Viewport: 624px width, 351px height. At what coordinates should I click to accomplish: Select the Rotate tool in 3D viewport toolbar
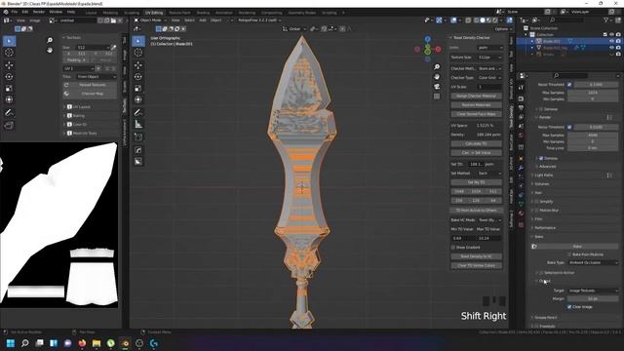tap(138, 76)
